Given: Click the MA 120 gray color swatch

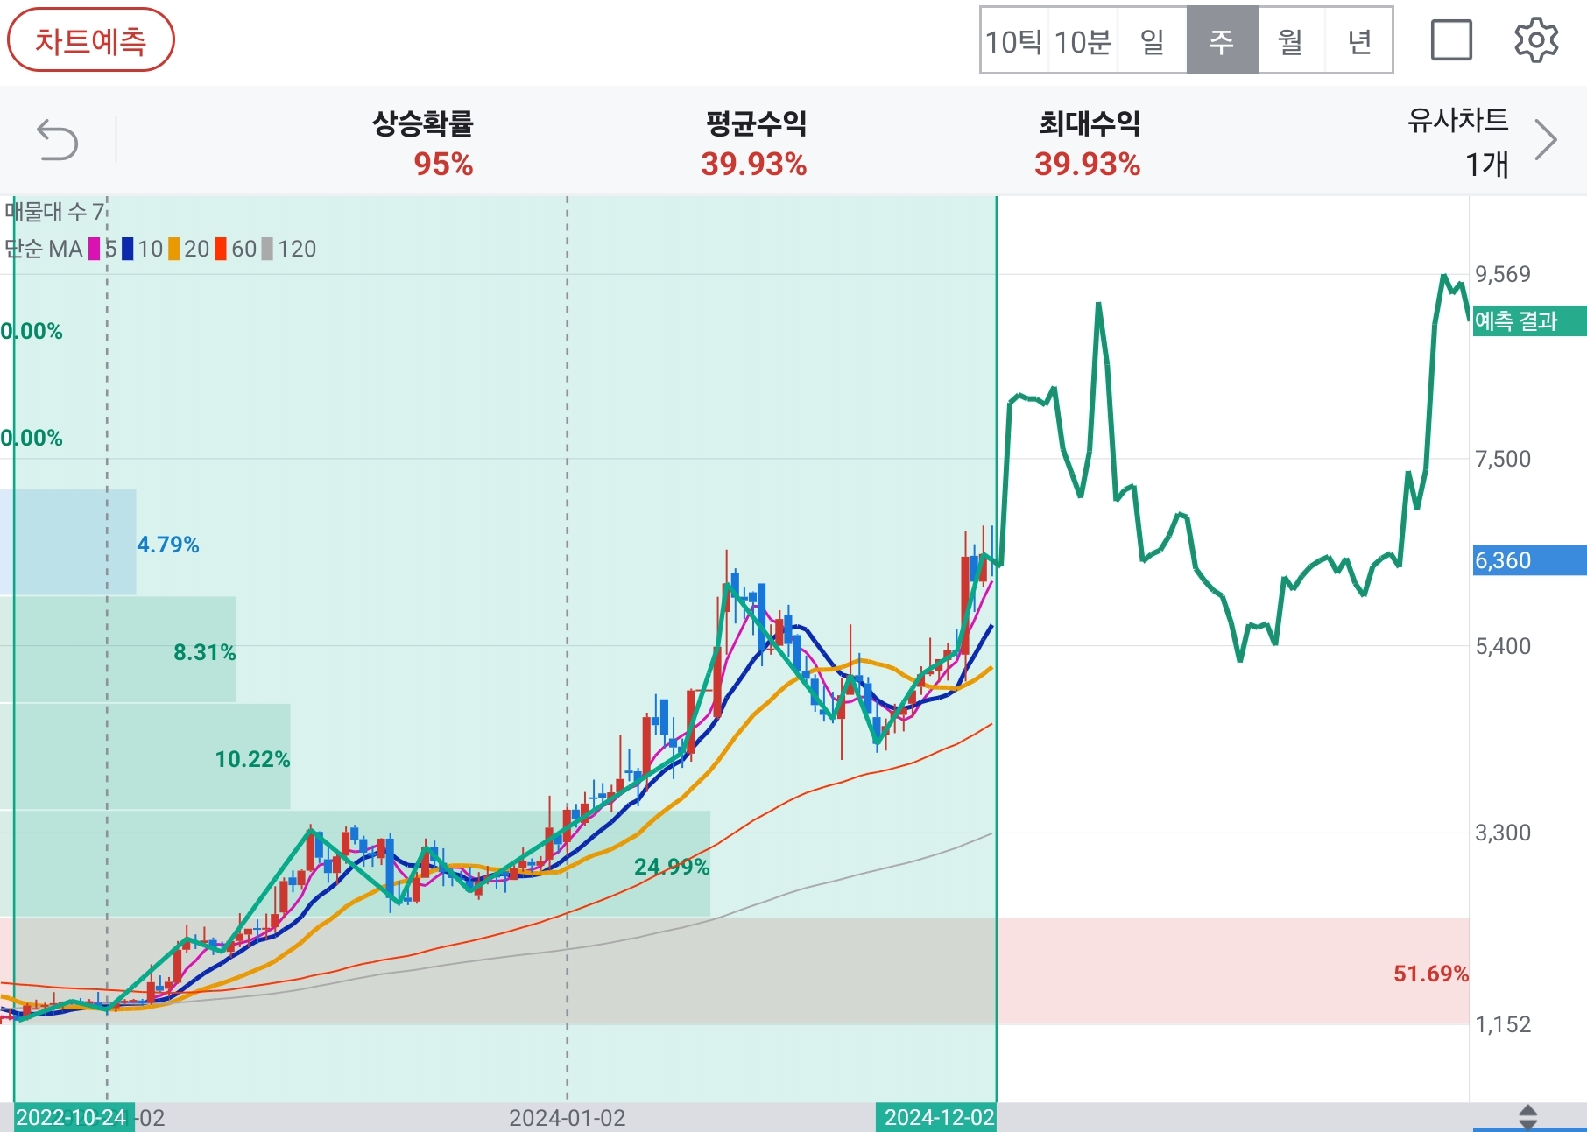Looking at the screenshot, I should pyautogui.click(x=267, y=250).
